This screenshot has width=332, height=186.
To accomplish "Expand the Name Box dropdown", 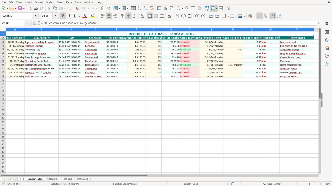I will [x=27, y=23].
